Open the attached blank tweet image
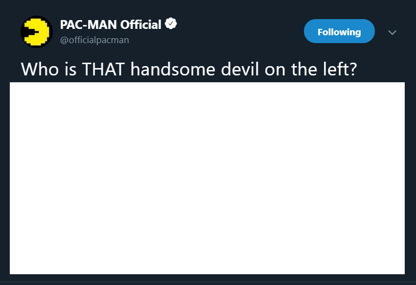This screenshot has height=285, width=416. tap(207, 178)
